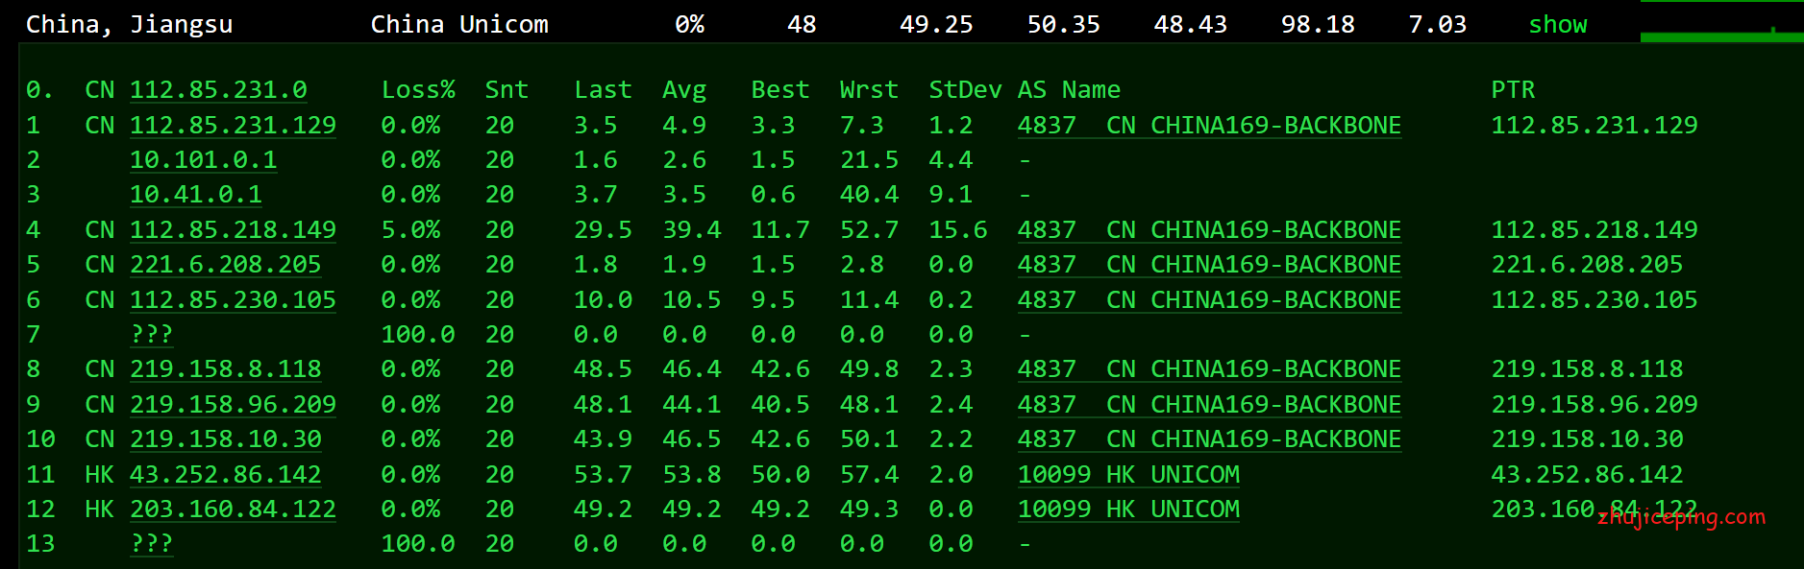Open hop 10 IP 219.158.10.30
Screen dimensions: 1804x569
(x=226, y=439)
